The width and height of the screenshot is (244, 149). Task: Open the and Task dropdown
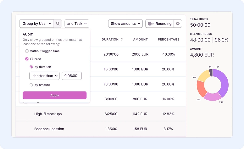click(x=77, y=24)
